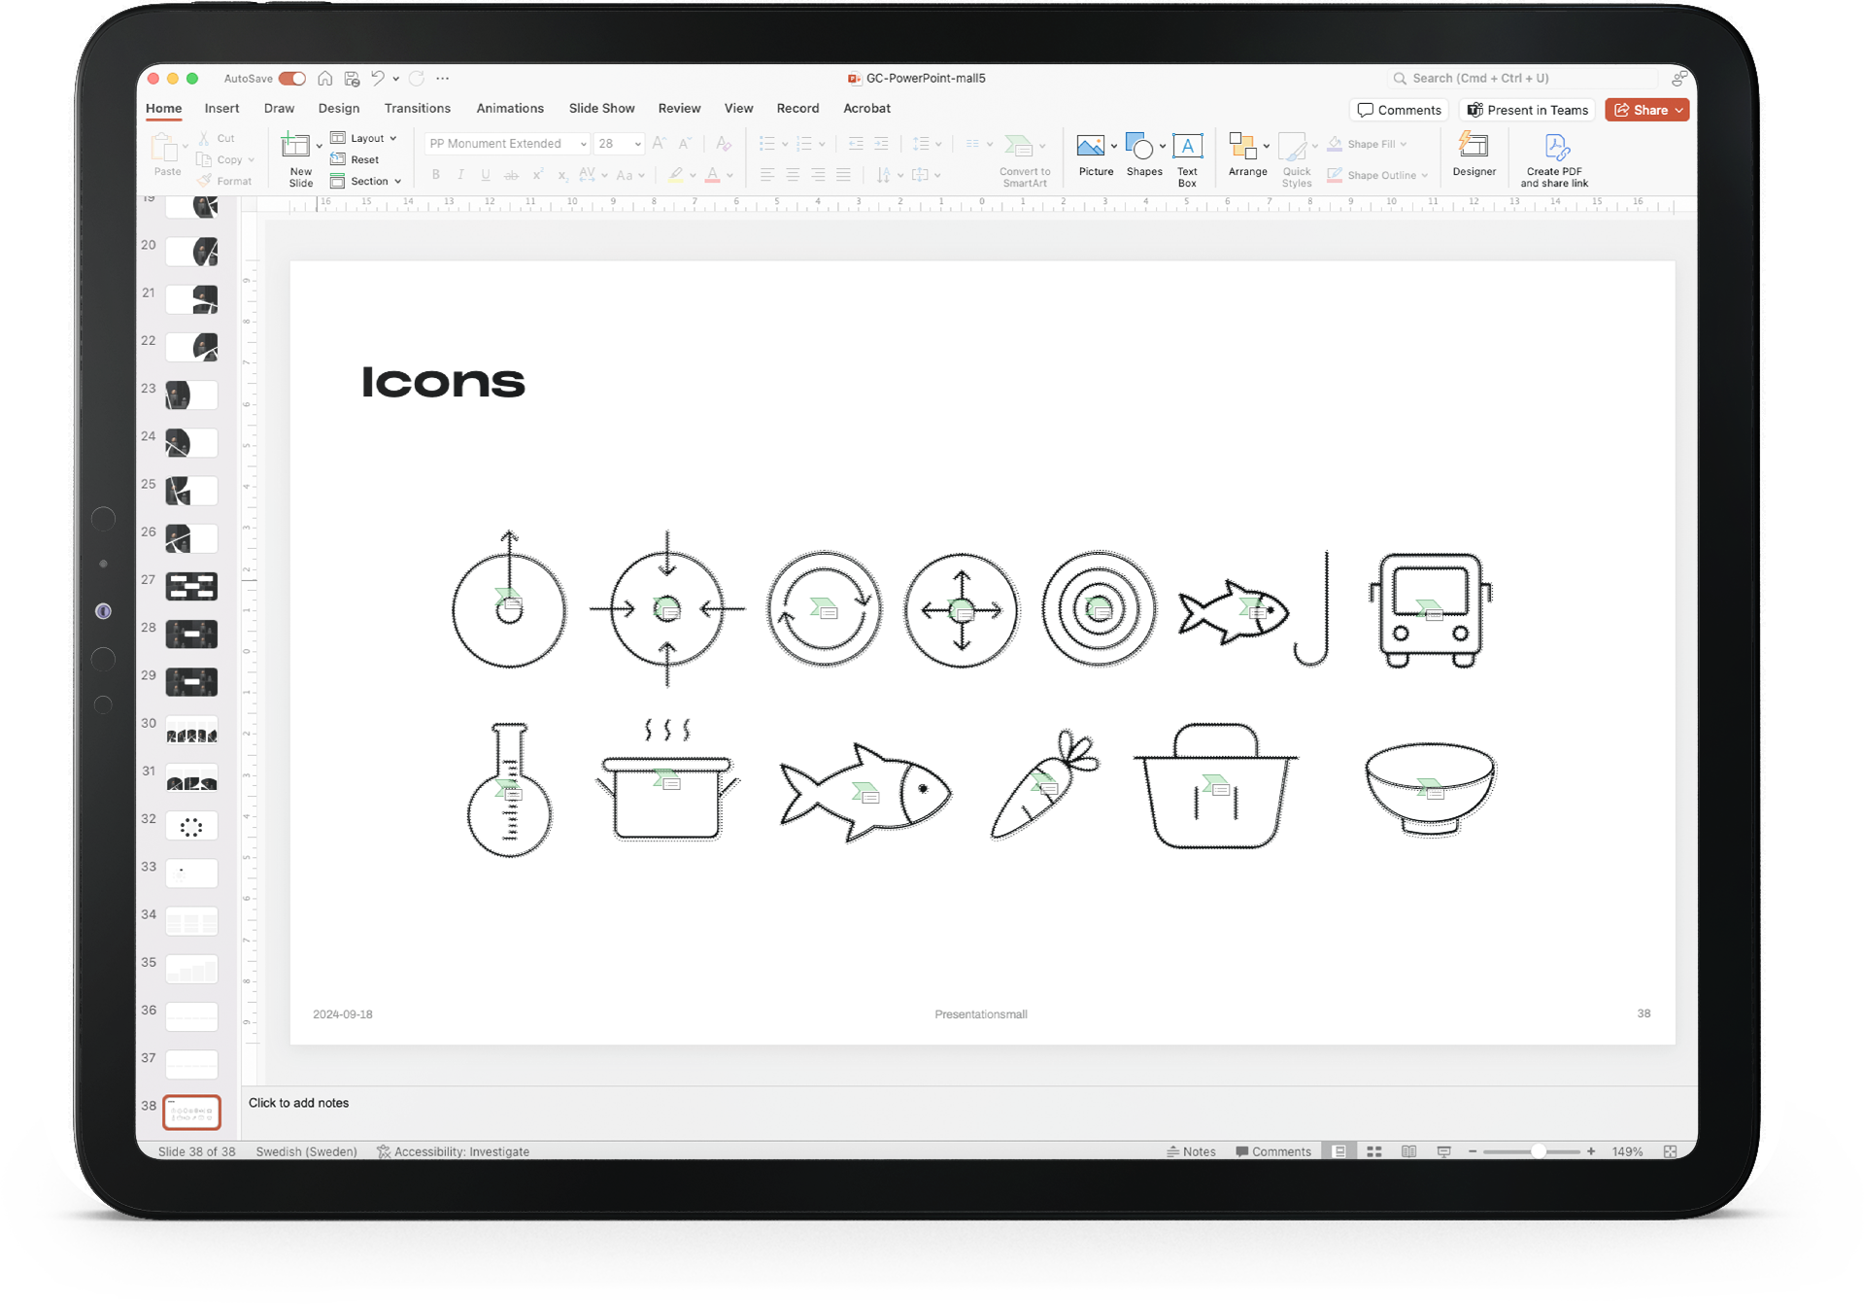Toggle Notes in the status bar
Screen dimensions: 1864x1304
point(1191,1151)
